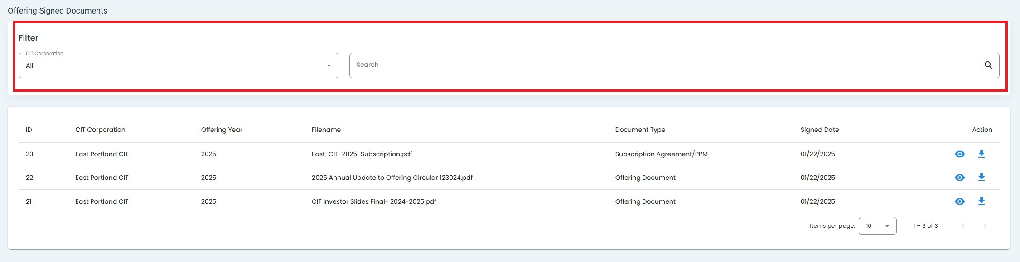Click the Offering Year column header
Image resolution: width=1020 pixels, height=262 pixels.
[222, 130]
